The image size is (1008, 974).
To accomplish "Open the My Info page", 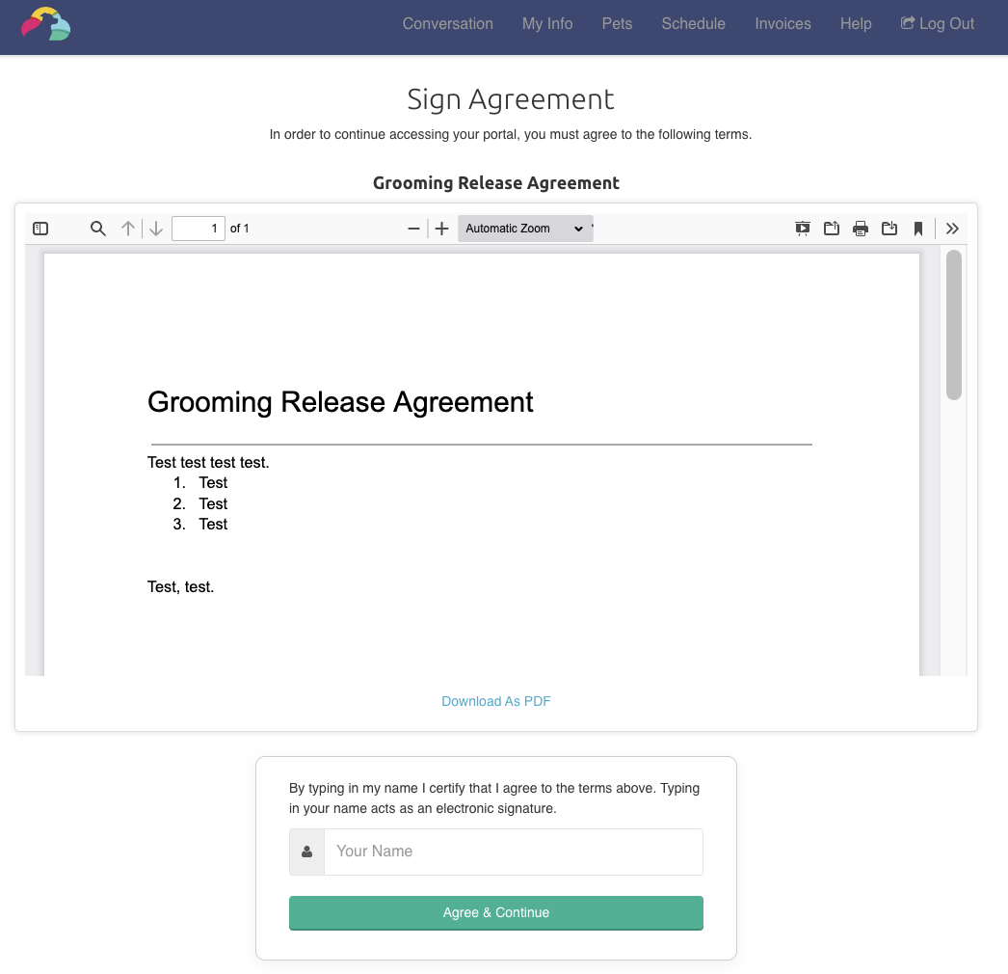I will [x=547, y=24].
